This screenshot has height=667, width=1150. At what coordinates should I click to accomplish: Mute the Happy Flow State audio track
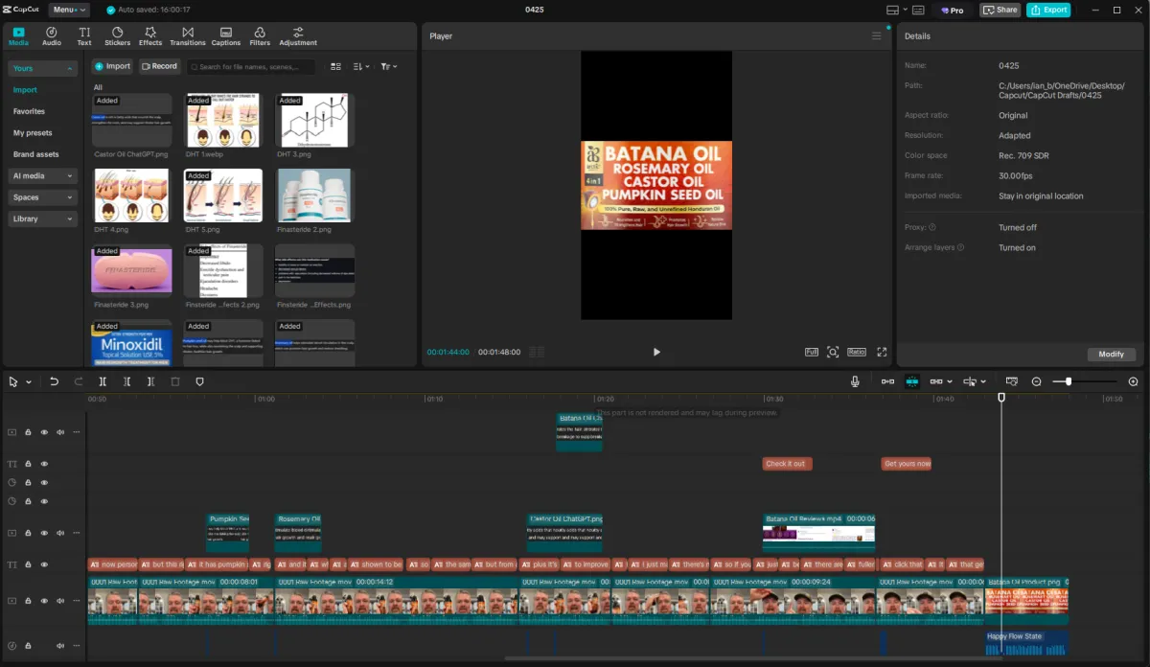pyautogui.click(x=60, y=647)
